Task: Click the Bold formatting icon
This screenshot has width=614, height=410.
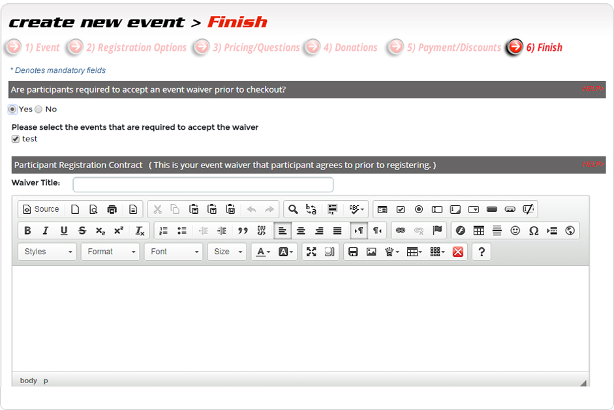Action: [x=27, y=231]
